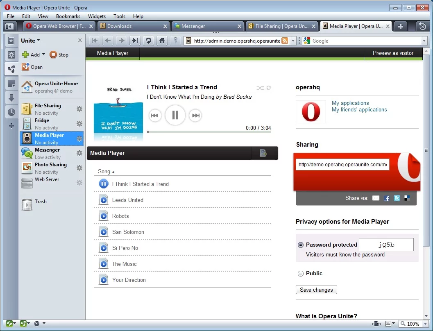Open the Opera Unite panel icon

pyautogui.click(x=11, y=69)
